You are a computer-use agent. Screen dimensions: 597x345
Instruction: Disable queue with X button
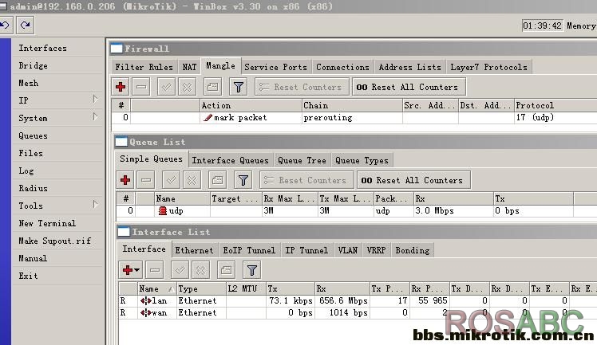192,180
